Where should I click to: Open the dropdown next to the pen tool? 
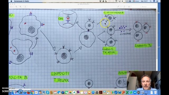121,7
